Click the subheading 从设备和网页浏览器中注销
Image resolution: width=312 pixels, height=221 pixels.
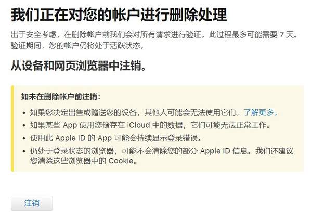tap(78, 66)
